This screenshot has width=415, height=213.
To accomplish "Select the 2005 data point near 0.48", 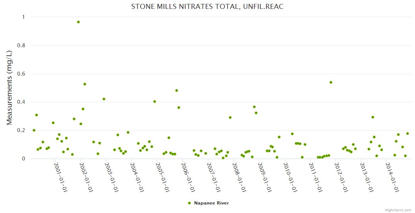I will [177, 91].
